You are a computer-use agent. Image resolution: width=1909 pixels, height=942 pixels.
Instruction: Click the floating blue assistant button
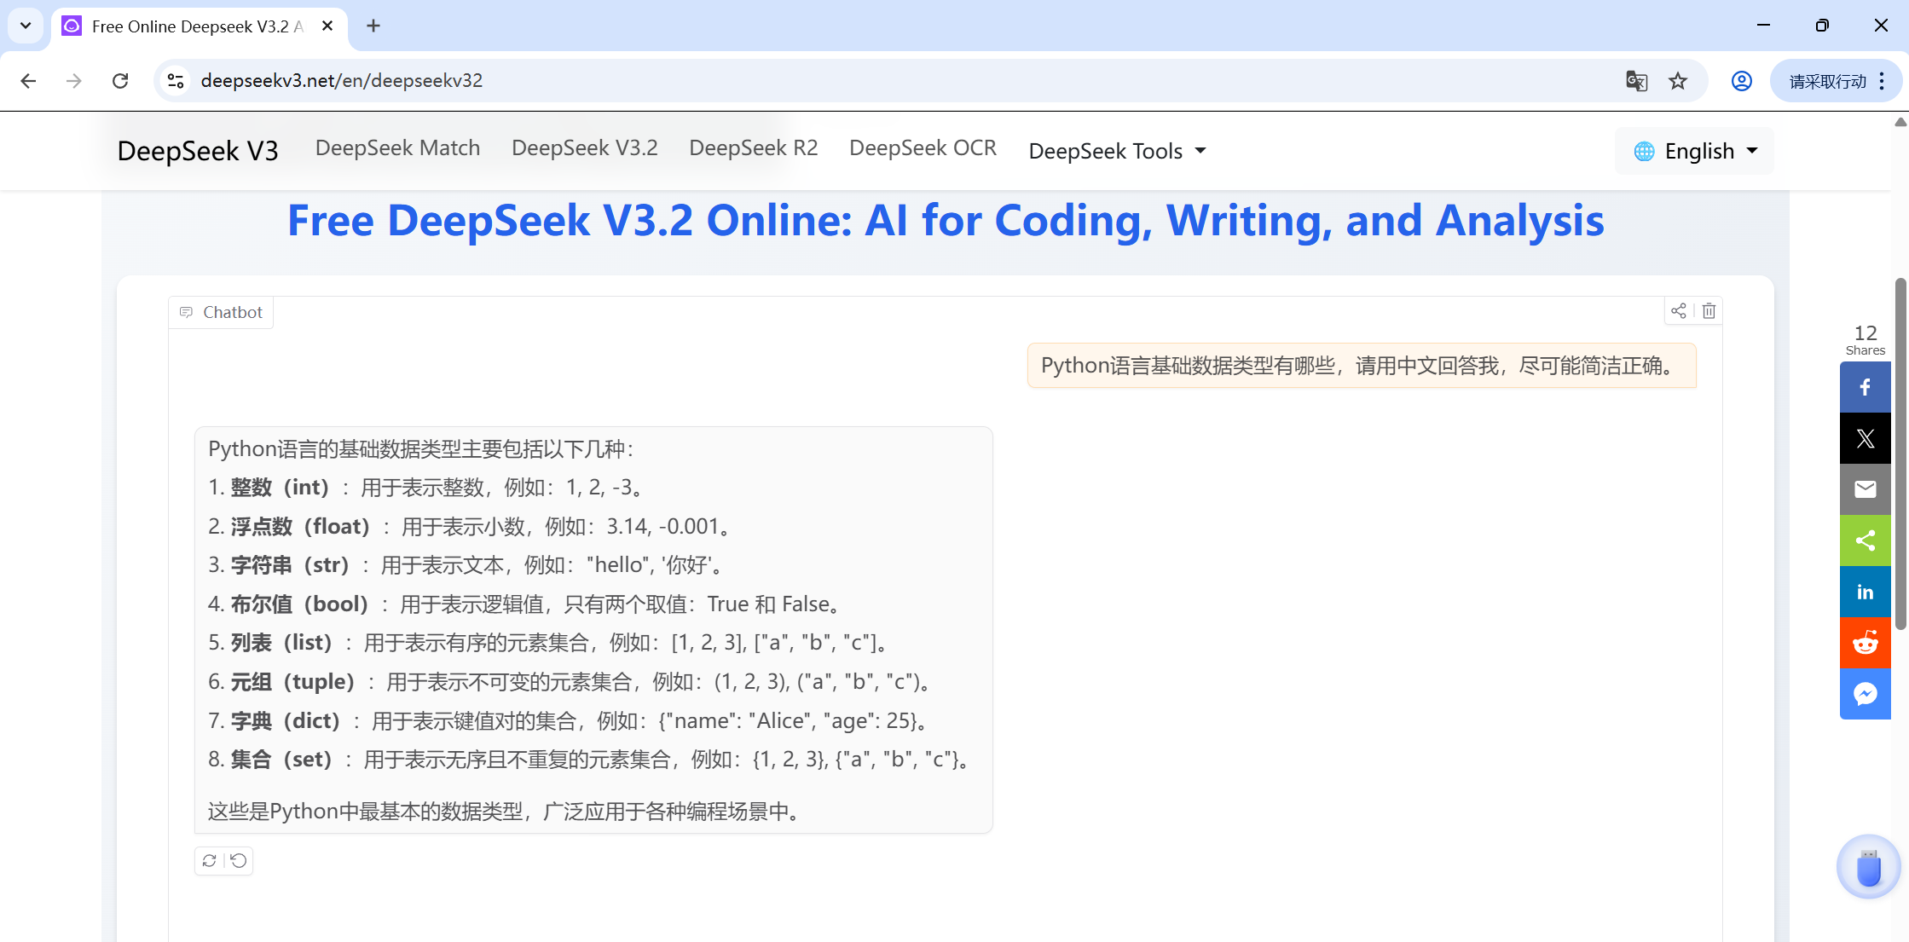1868,867
